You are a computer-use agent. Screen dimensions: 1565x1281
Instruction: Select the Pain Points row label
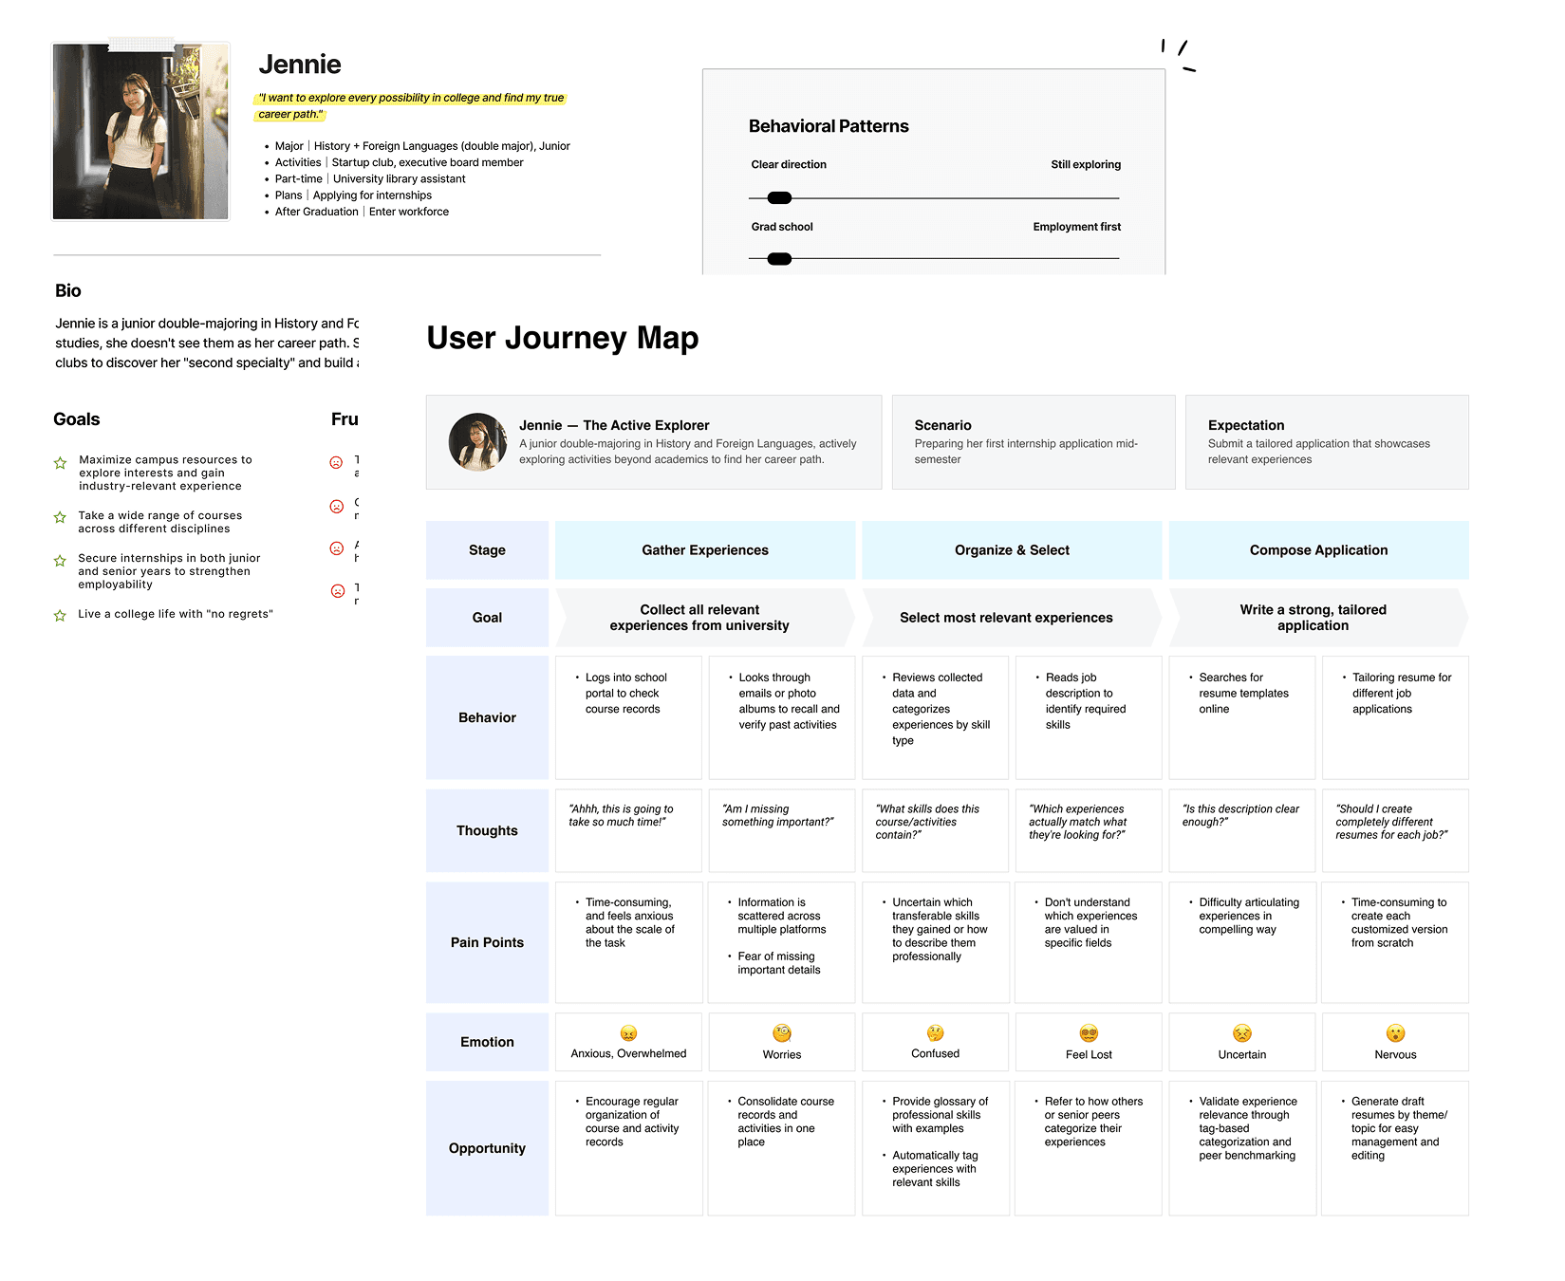point(487,942)
